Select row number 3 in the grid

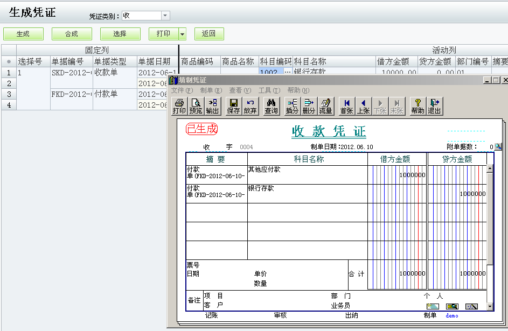coord(9,94)
